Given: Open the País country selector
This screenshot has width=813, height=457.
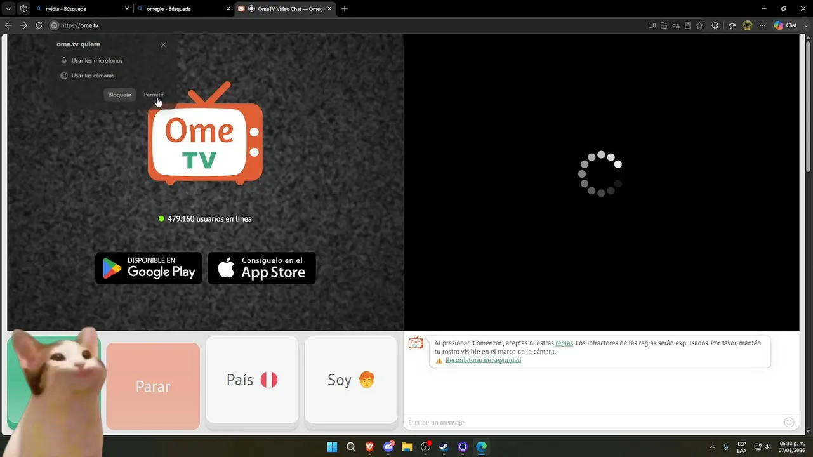Looking at the screenshot, I should (x=252, y=380).
